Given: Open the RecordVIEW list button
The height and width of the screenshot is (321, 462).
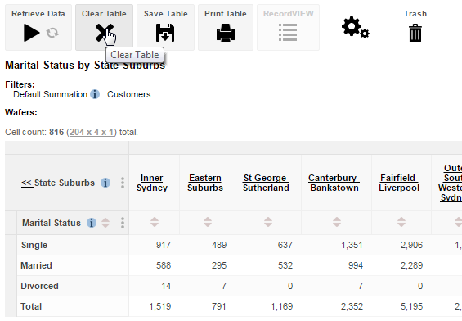Looking at the screenshot, I should tap(288, 33).
